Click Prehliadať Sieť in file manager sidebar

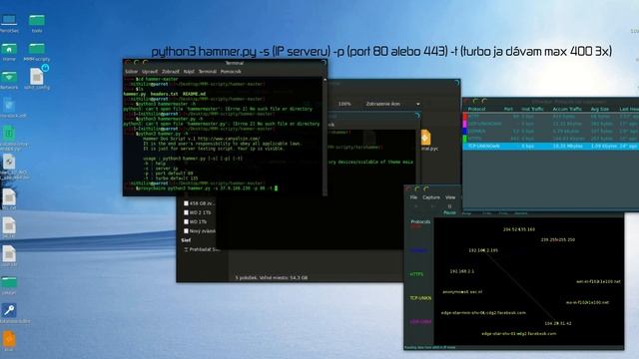coord(202,249)
